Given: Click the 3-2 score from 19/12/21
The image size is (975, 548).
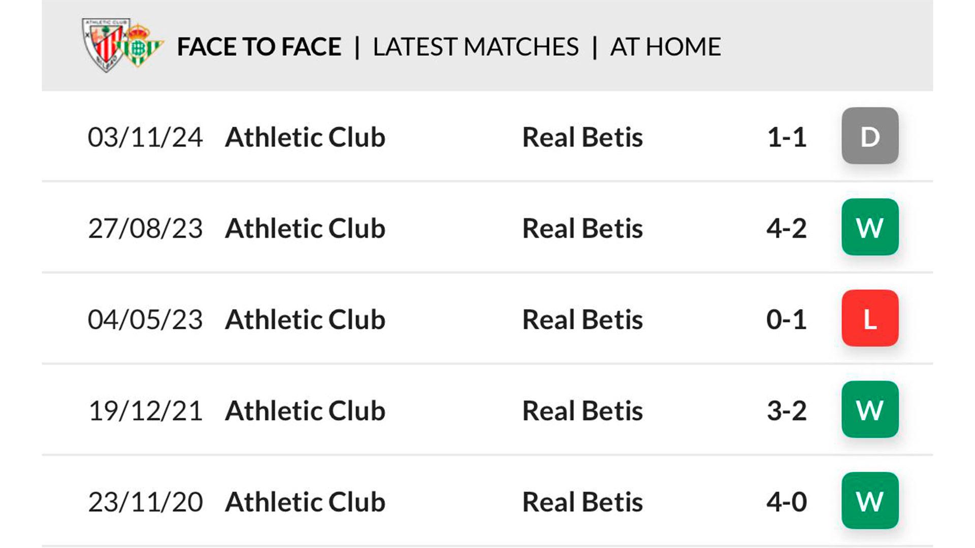Looking at the screenshot, I should pos(787,411).
